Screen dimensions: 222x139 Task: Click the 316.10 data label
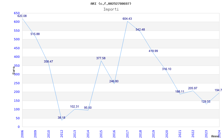[x=167, y=69]
